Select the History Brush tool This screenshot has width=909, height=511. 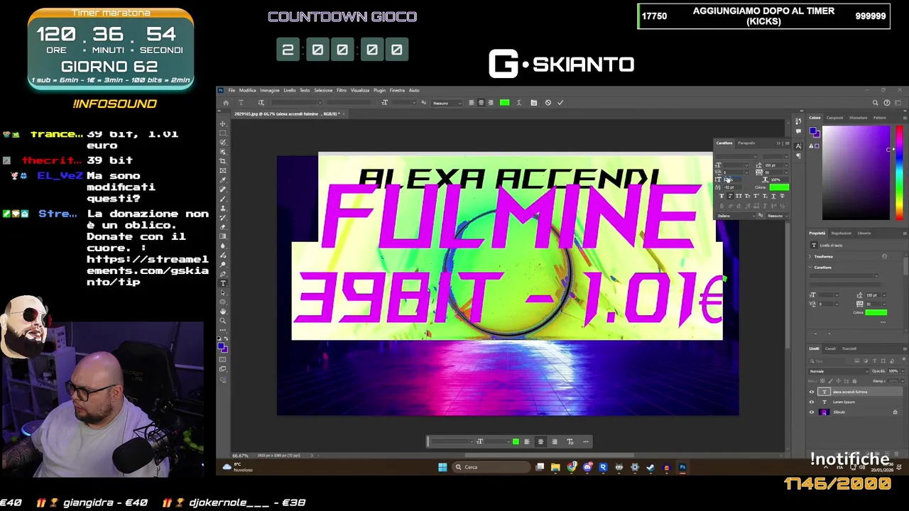point(222,217)
